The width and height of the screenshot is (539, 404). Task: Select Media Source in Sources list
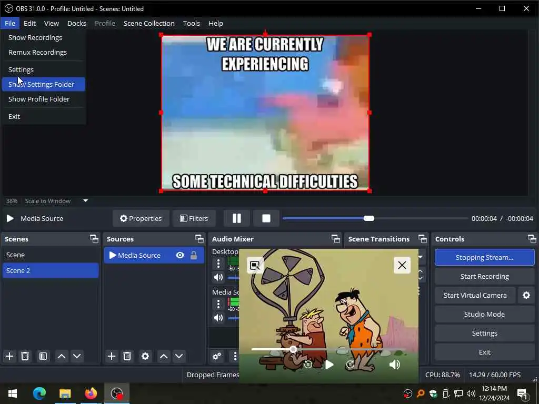pos(154,255)
